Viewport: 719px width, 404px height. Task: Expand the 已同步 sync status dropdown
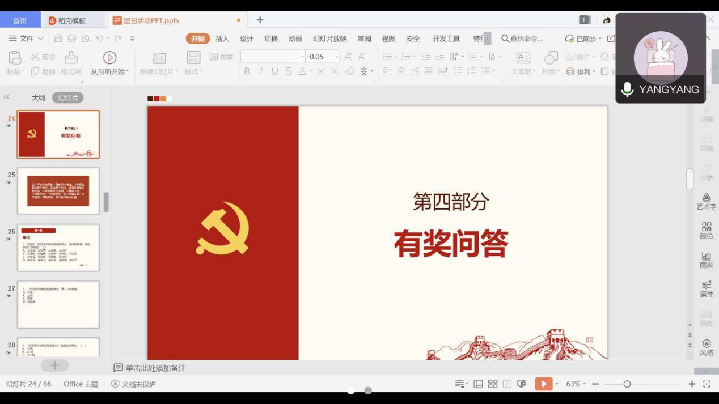[599, 39]
